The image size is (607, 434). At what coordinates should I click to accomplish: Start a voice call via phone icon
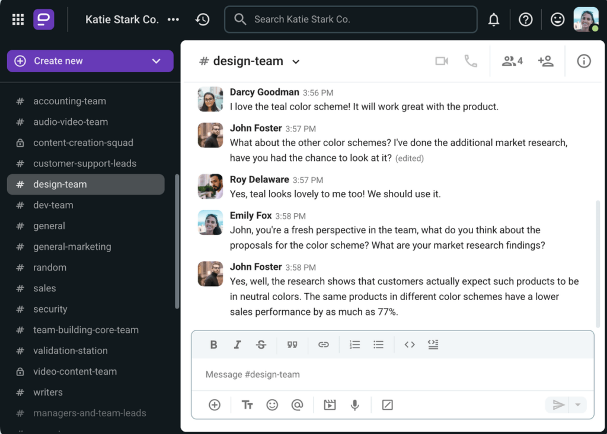pos(471,61)
